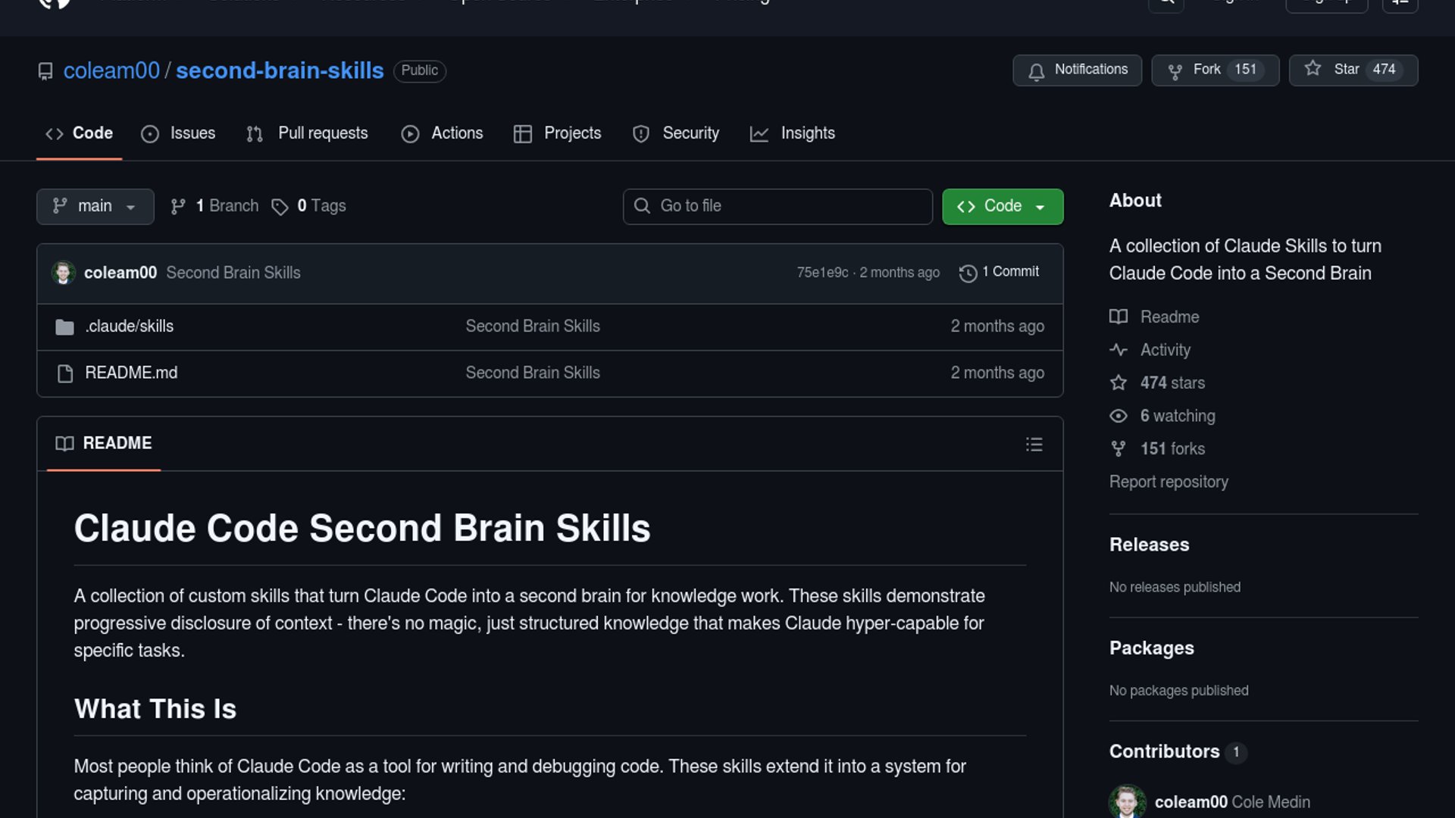Click the README outline list icon
The height and width of the screenshot is (818, 1455).
coord(1034,445)
